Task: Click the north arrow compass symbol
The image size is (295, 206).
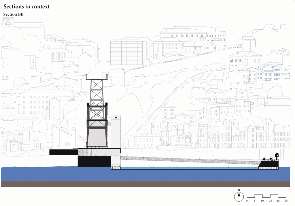Action: (x=239, y=197)
